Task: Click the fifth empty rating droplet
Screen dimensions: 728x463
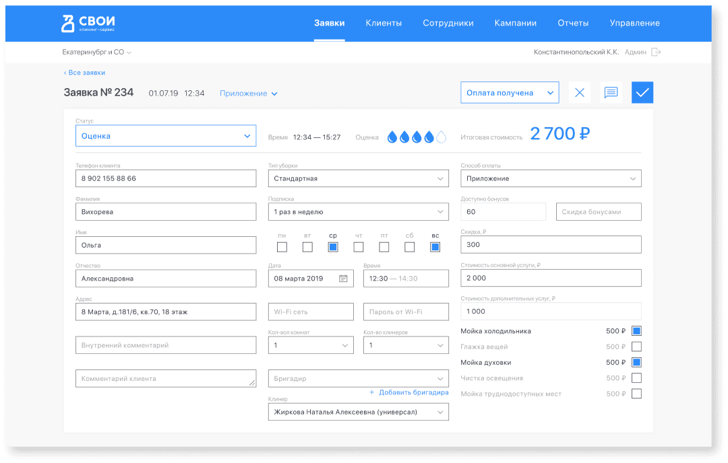Action: point(442,137)
